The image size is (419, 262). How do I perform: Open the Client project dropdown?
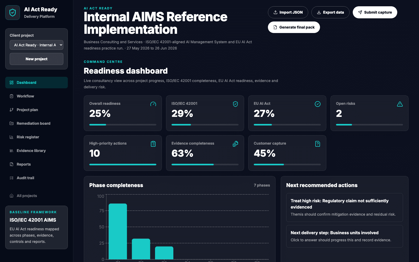tap(36, 45)
